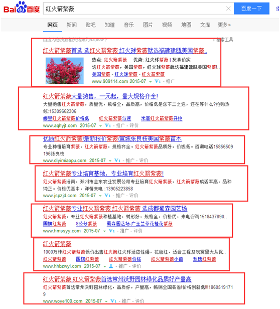
Task: Click the V1 badge beside www.aqhyjt.com
Action: pos(108,125)
